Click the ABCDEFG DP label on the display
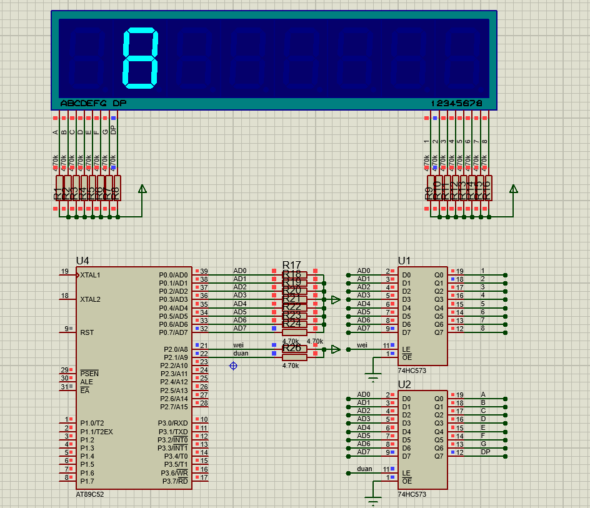This screenshot has width=590, height=508. 93,103
